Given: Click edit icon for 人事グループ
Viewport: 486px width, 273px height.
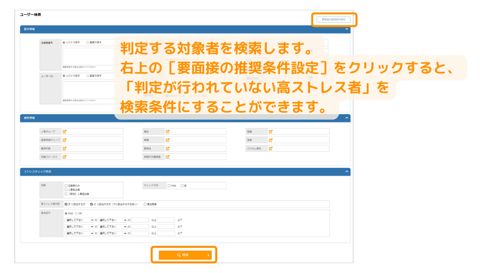Looking at the screenshot, I should coord(65,132).
